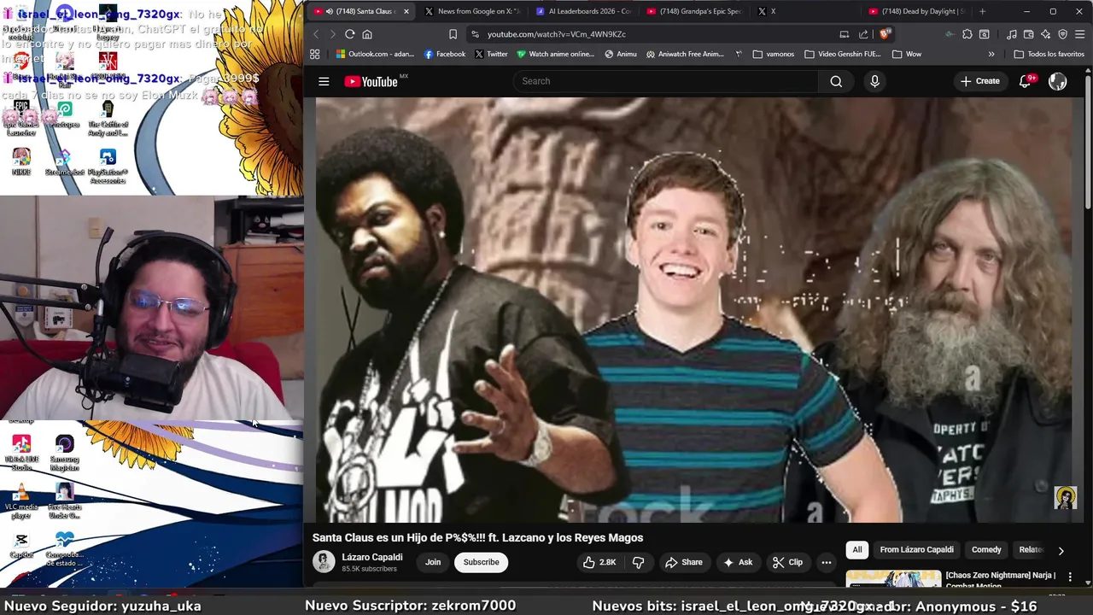Reload the page in the browser

(349, 34)
